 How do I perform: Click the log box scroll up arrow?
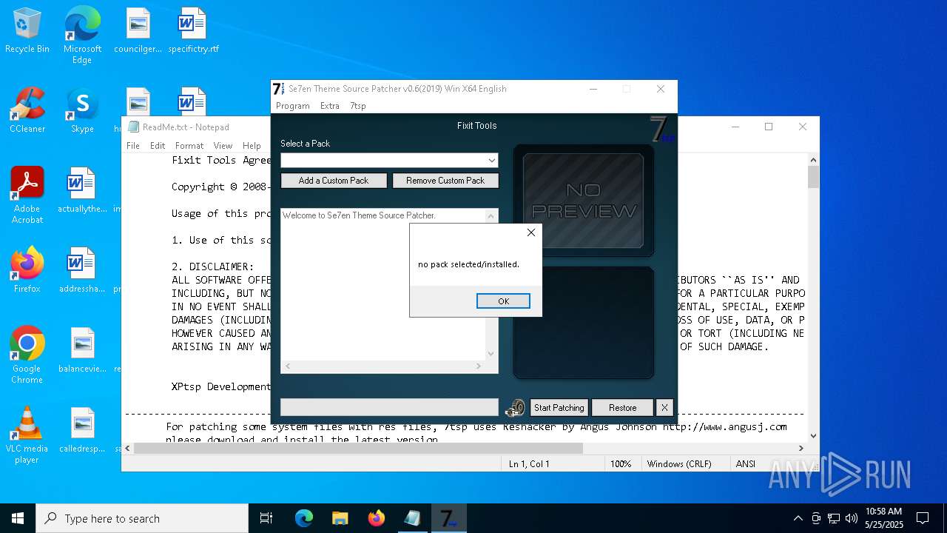(490, 216)
